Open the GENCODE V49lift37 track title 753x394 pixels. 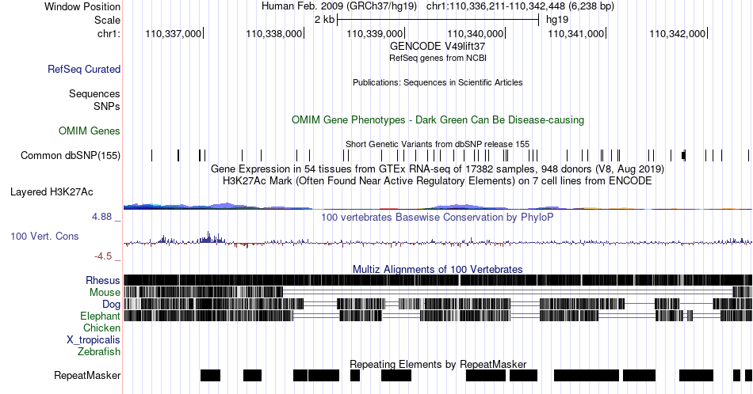click(x=438, y=47)
